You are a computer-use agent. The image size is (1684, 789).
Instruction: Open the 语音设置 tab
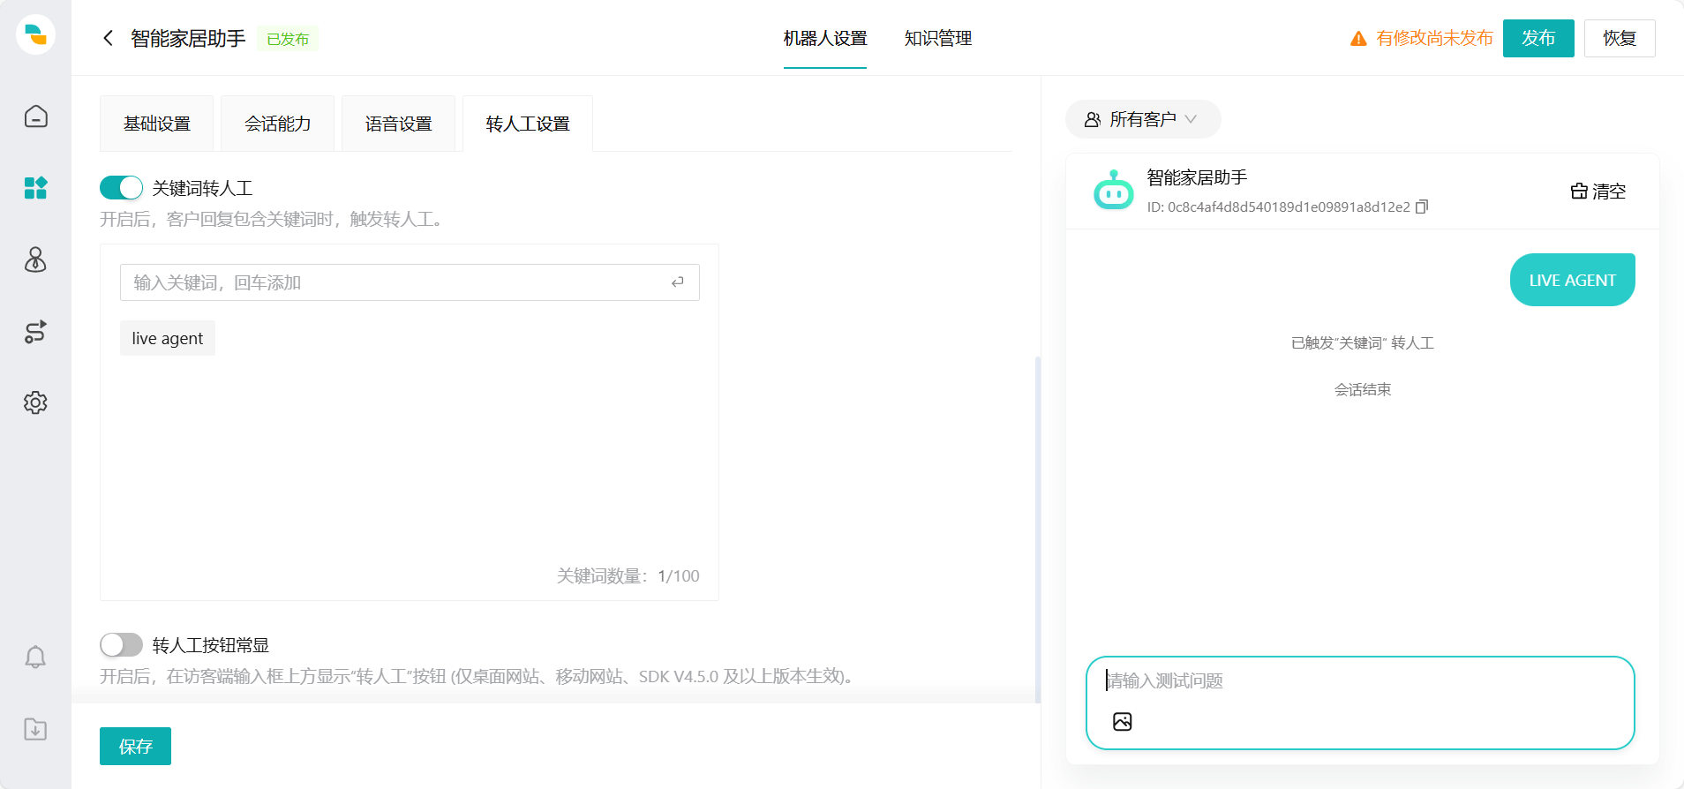point(399,124)
